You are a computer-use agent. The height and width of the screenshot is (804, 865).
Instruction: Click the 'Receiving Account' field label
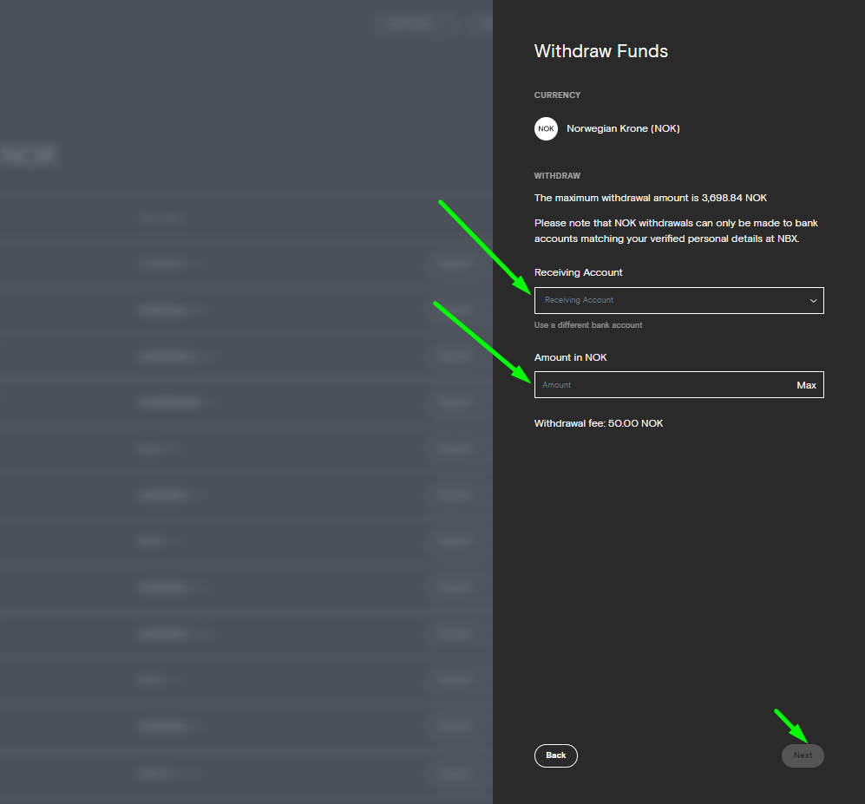[579, 272]
